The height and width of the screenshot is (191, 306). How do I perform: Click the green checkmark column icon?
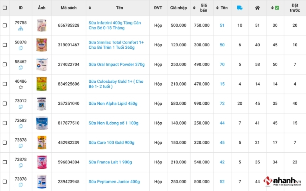pos(277,8)
